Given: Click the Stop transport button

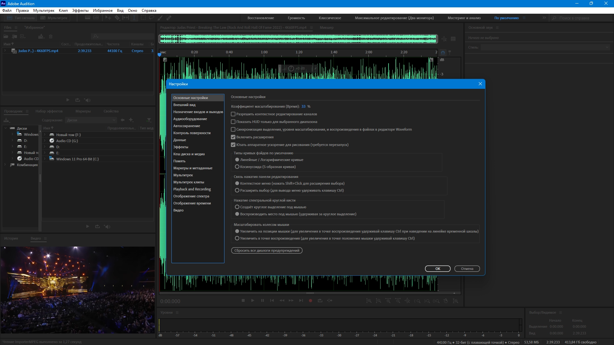Looking at the screenshot, I should 243,301.
